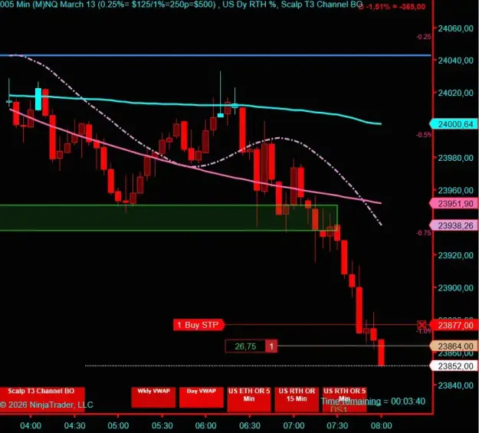The image size is (479, 433).
Task: Click the 24020,00 price axis label
Action: (455, 93)
